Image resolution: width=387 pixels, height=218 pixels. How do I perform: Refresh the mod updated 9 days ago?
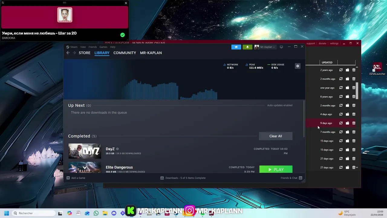(341, 123)
